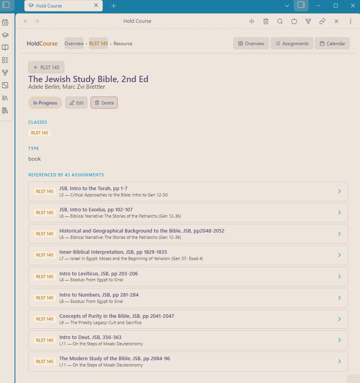
Task: Open Inner-Biblical Interpretation assignment
Action: [x=188, y=255]
